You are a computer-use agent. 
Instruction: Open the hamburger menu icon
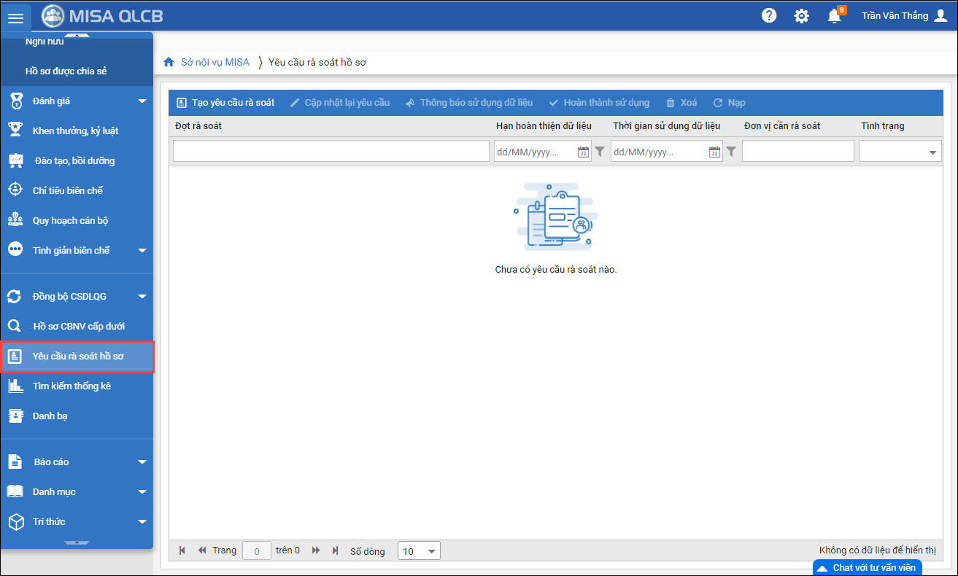click(15, 17)
